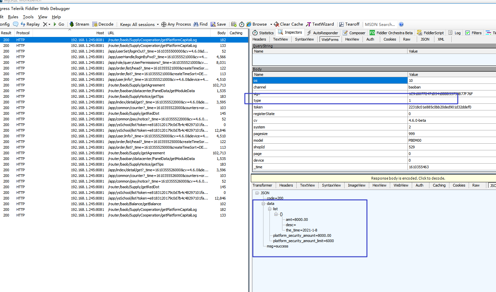Replay the selected session
496x292 pixels.
pos(30,24)
